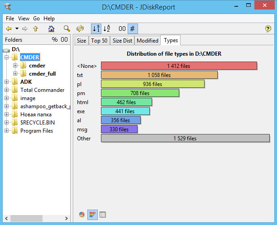Screen dimensions: 277x225
Task: Toggle show file count (#) toolbar button
Action: coord(133,29)
